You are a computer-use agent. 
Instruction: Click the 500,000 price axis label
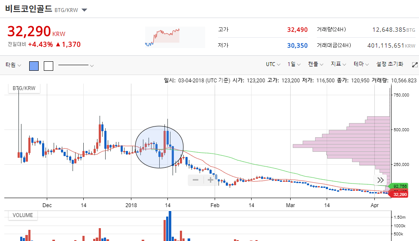coord(401,130)
